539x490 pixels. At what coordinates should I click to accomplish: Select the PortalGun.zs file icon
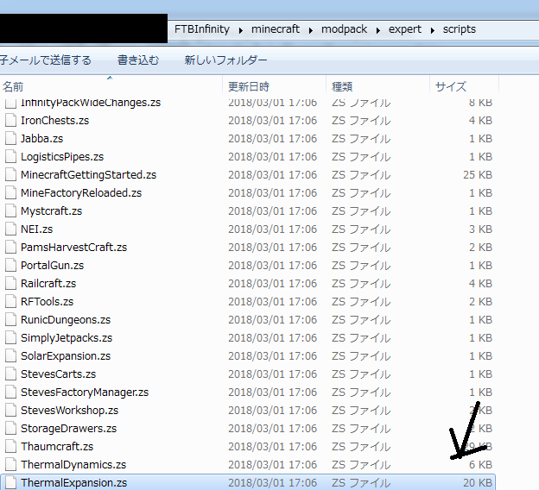[10, 266]
